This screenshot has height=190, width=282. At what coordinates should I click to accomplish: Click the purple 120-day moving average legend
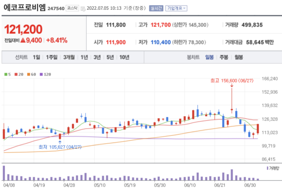(45, 74)
